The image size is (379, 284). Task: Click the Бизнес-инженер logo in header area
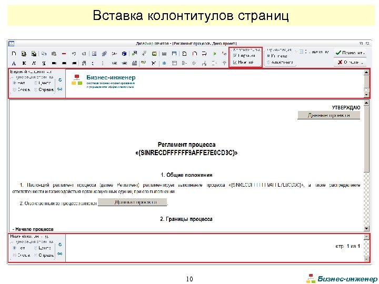pyautogui.click(x=103, y=81)
